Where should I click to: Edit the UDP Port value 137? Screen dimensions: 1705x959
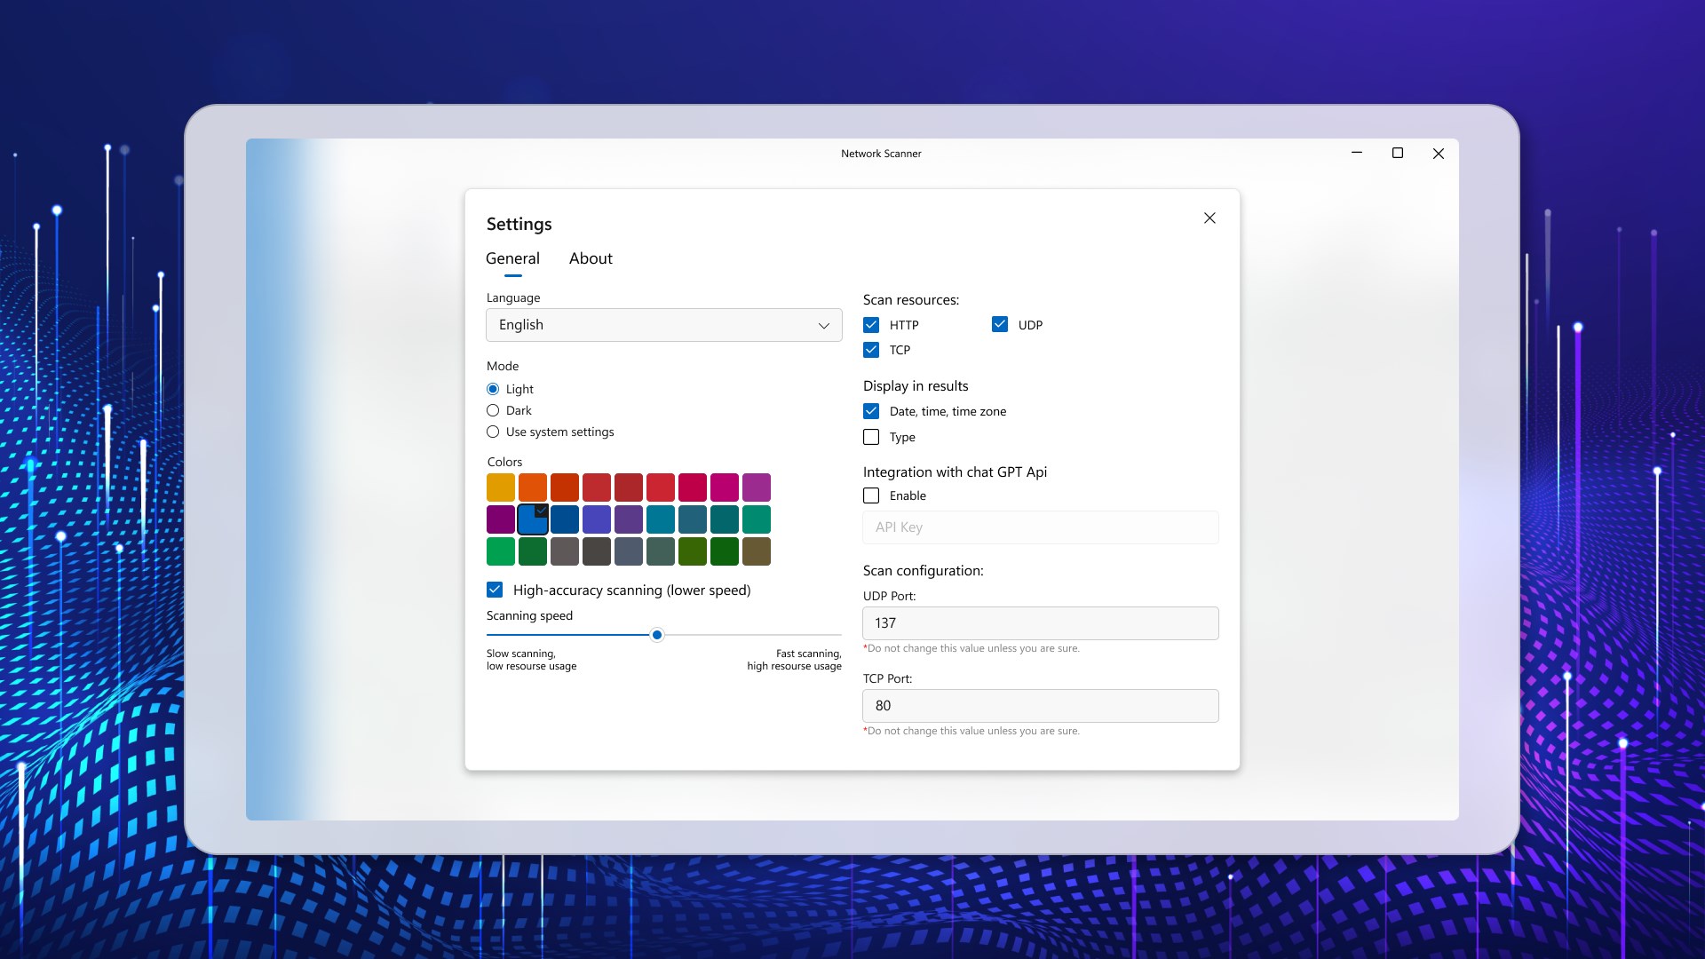click(x=1040, y=622)
